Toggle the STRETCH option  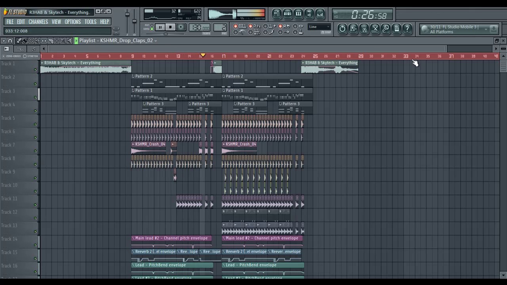pyautogui.click(x=31, y=56)
